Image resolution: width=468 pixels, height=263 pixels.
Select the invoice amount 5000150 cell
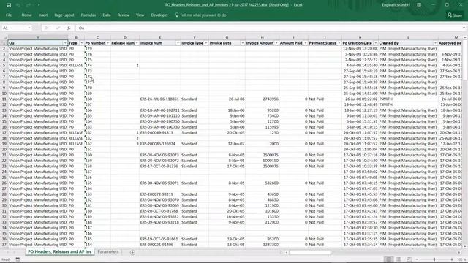262,161
